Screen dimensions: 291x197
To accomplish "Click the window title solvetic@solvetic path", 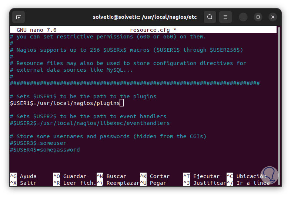I will tap(145, 17).
